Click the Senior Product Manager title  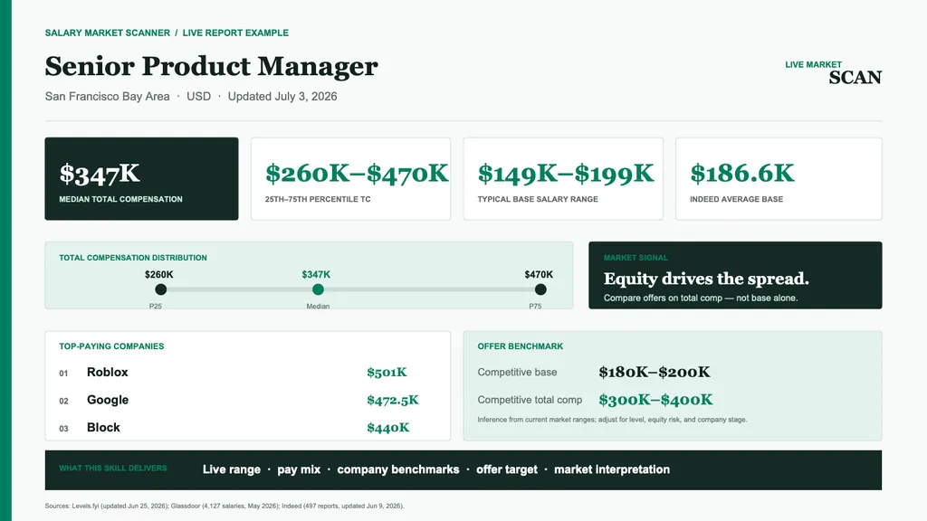point(211,66)
